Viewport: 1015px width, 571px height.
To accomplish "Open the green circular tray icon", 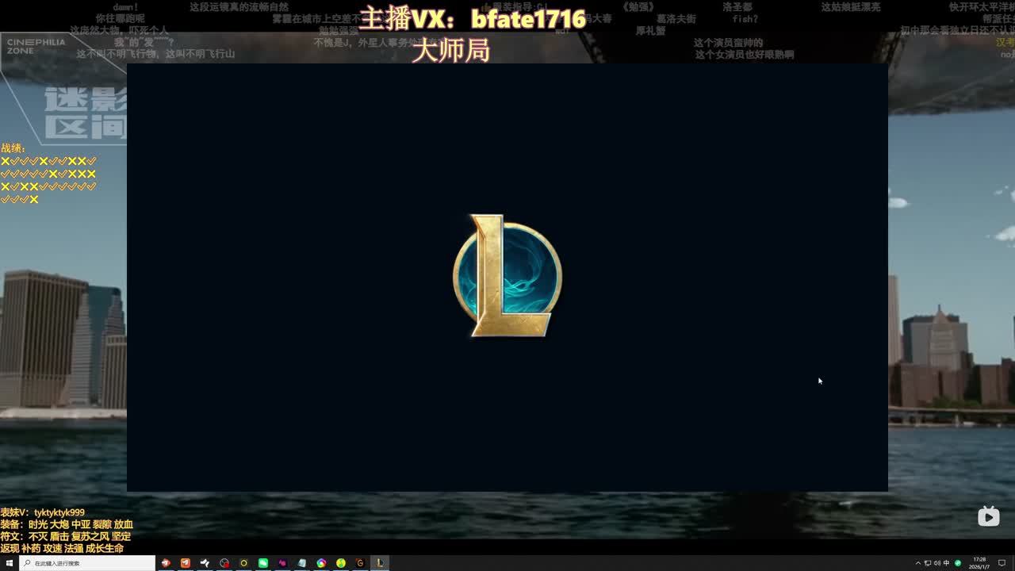I will pyautogui.click(x=958, y=563).
